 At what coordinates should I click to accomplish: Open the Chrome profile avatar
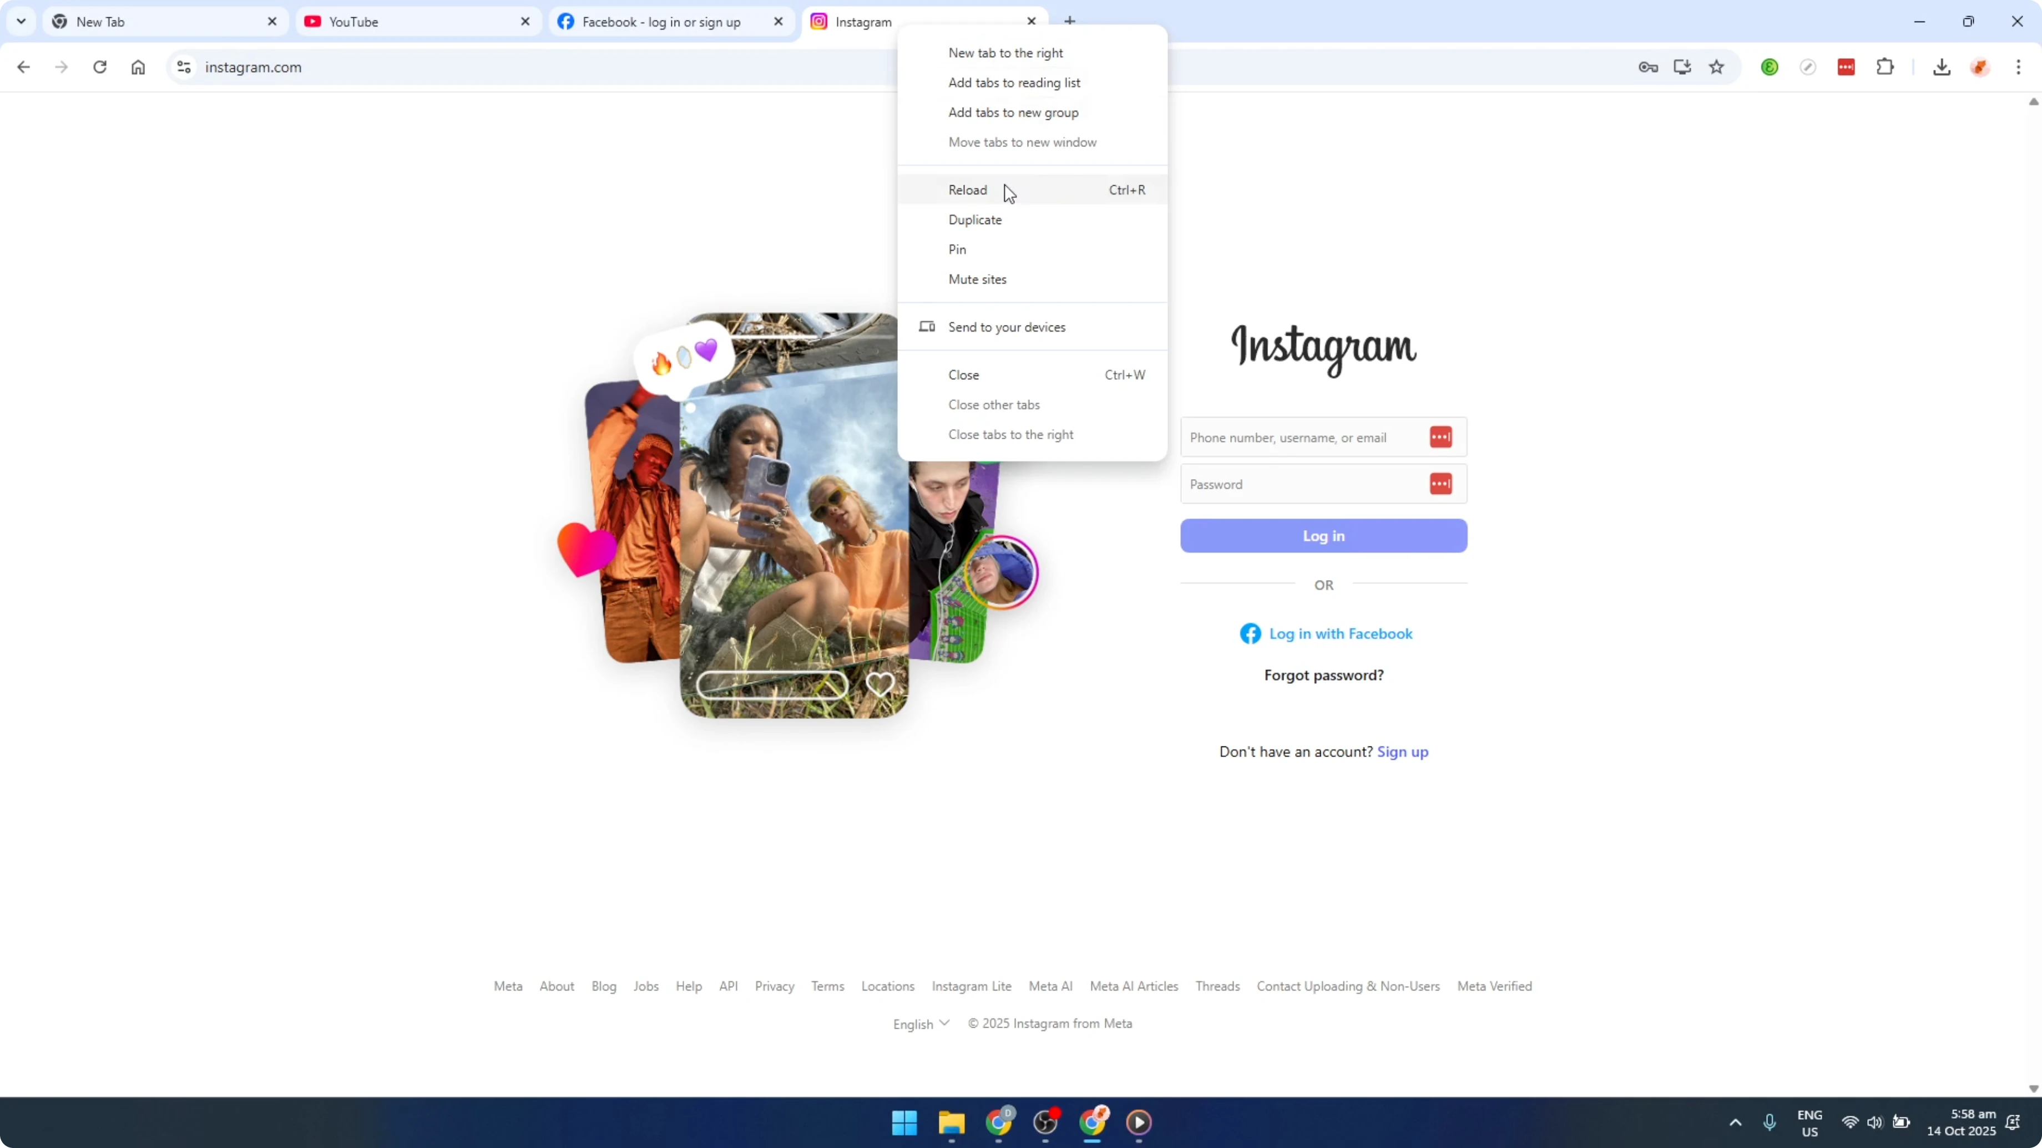pos(1980,67)
